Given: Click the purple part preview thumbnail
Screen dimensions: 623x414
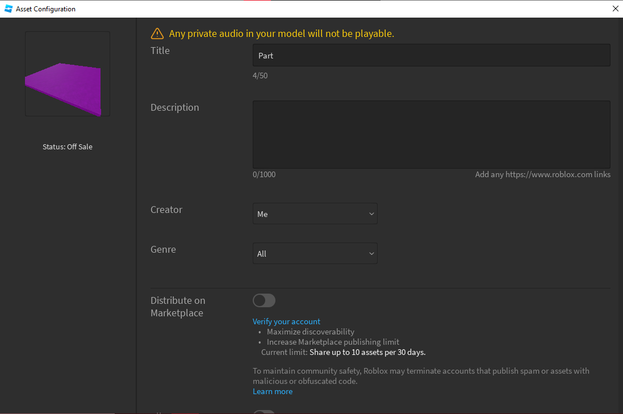Looking at the screenshot, I should 67,74.
